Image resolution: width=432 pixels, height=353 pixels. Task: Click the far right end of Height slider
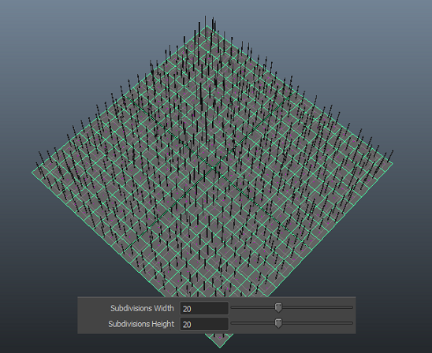click(x=352, y=323)
